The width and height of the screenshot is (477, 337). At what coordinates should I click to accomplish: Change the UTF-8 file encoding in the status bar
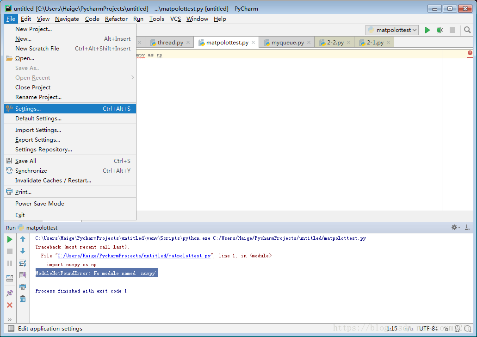(429, 329)
